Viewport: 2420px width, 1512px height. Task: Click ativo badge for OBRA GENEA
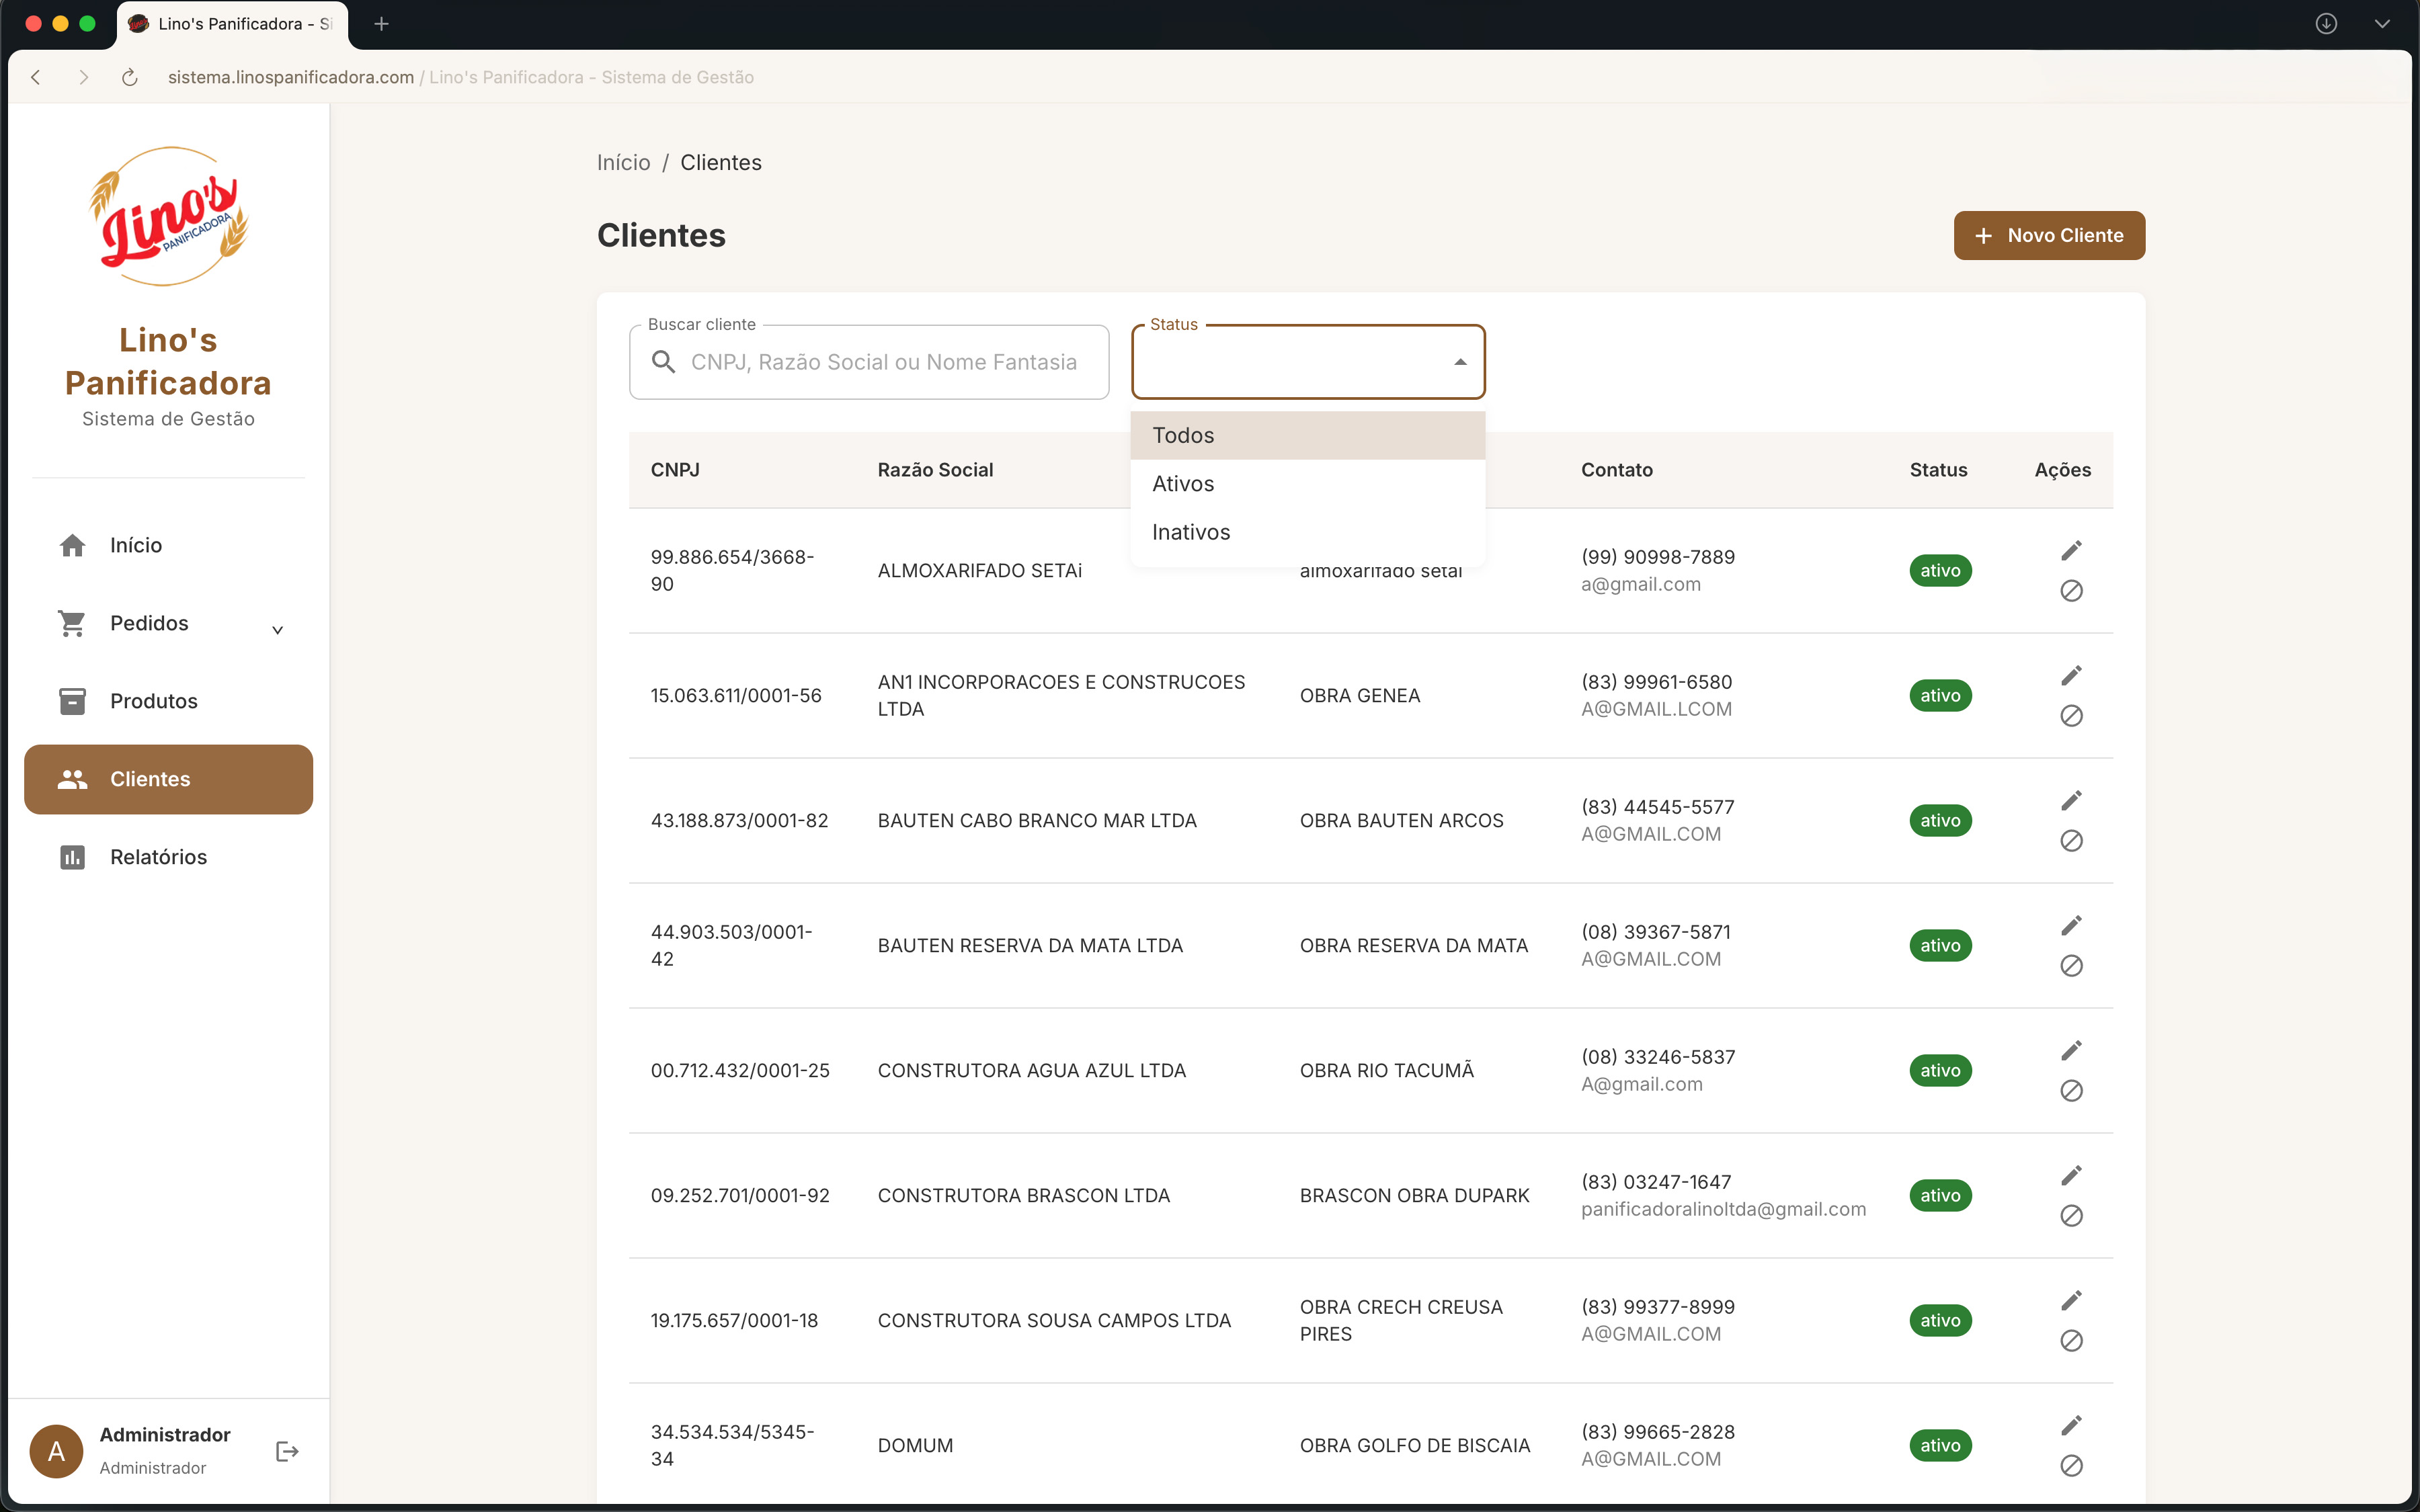click(1940, 695)
